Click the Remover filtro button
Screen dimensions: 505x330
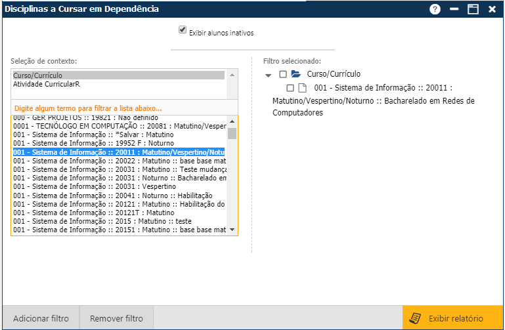click(116, 318)
